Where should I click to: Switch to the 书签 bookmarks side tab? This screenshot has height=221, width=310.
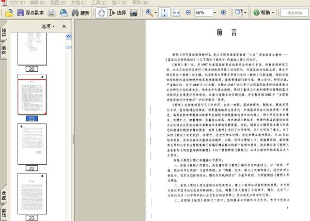coord(4,32)
